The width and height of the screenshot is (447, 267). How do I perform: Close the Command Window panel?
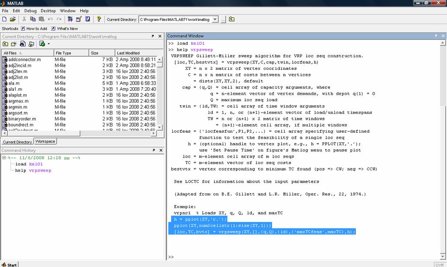[x=443, y=36]
